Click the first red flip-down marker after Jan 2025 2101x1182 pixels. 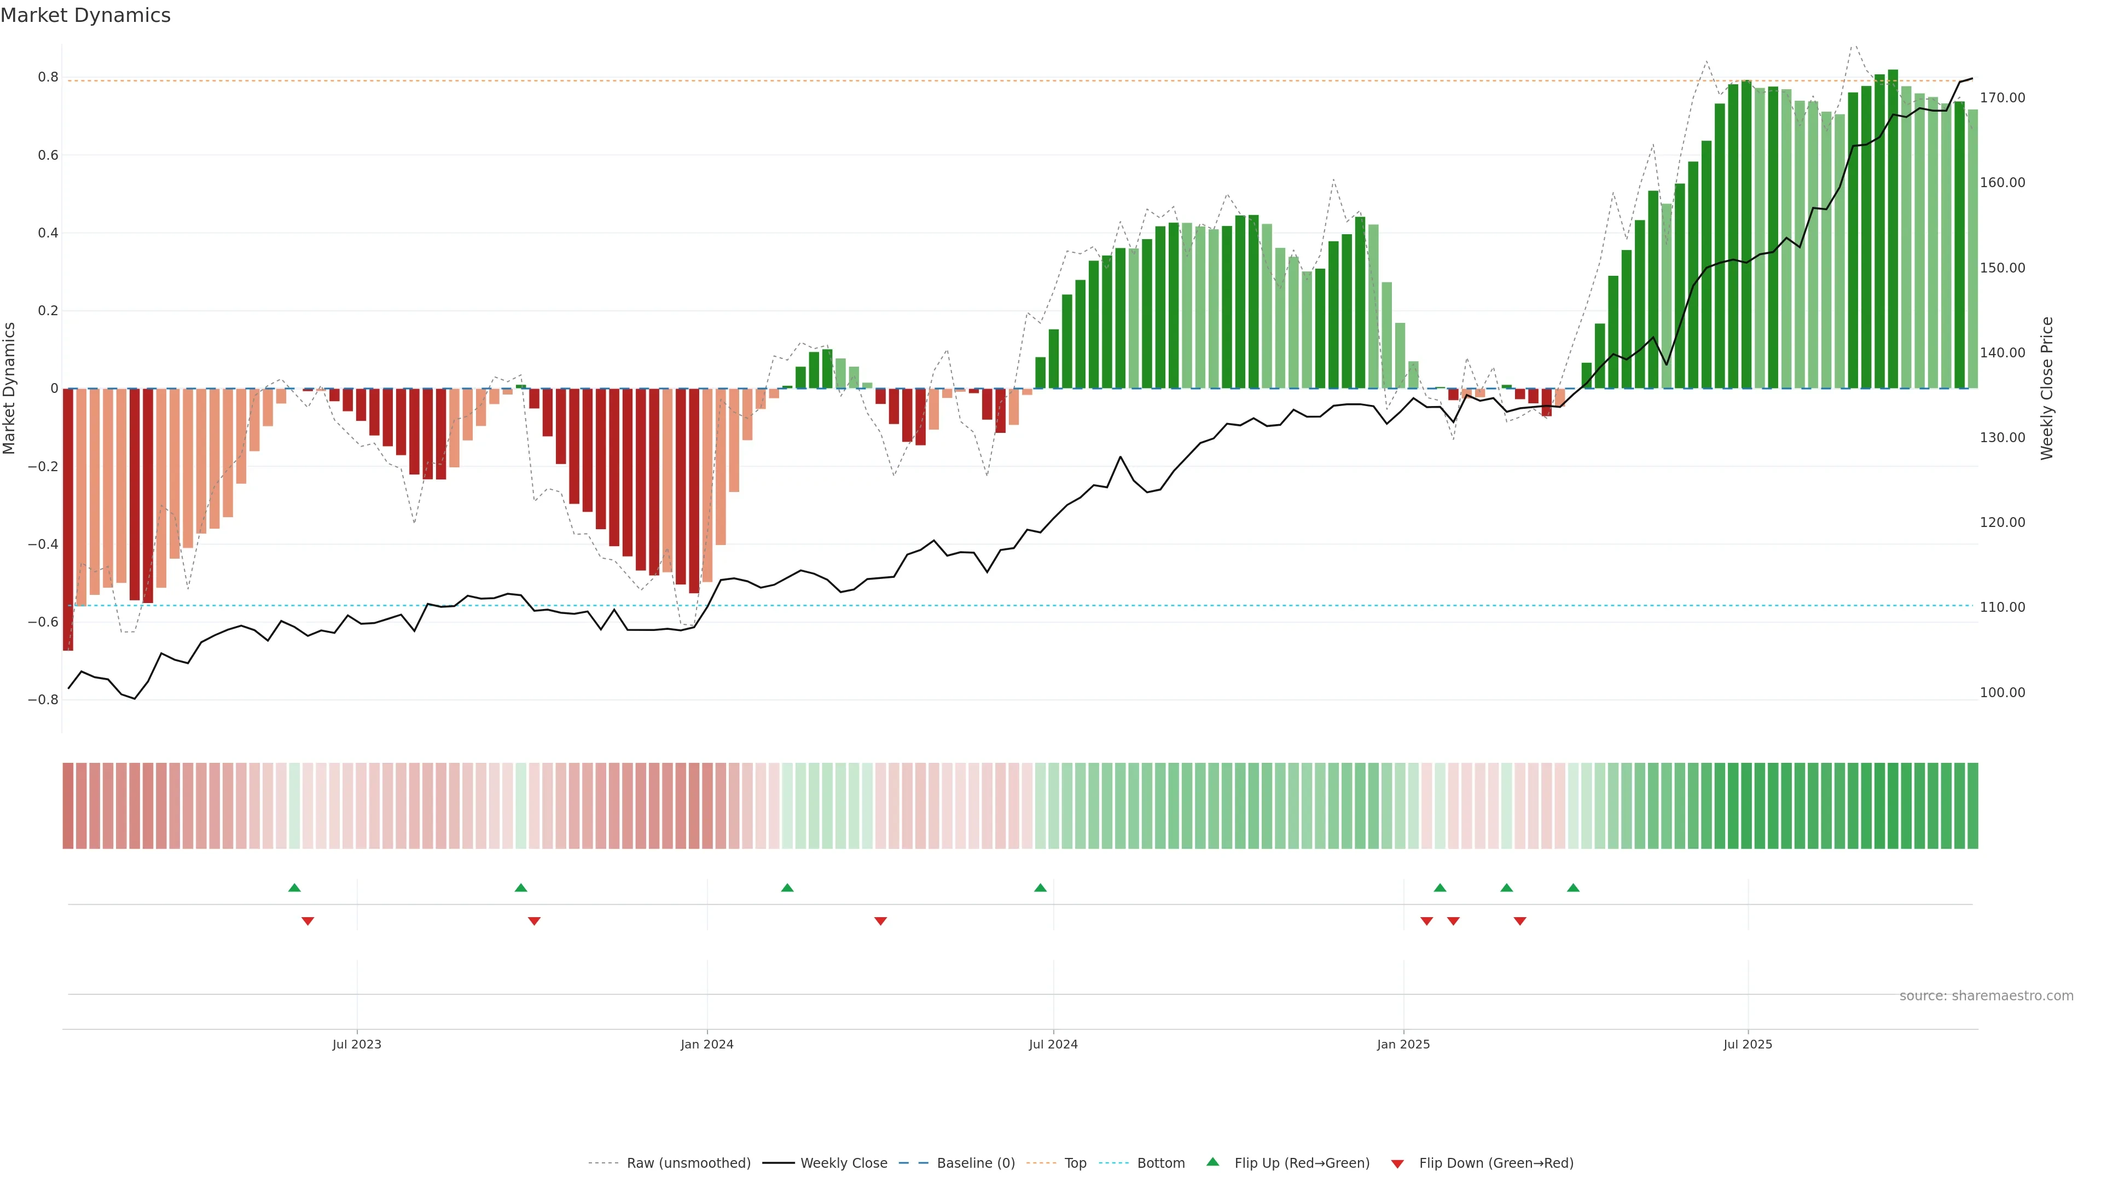click(1426, 921)
